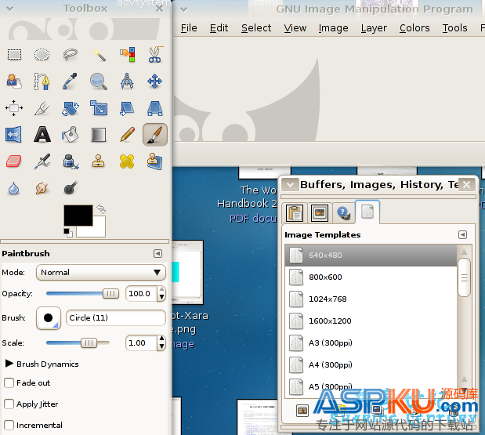Select the Rotate tool
485x435 pixels.
71,108
